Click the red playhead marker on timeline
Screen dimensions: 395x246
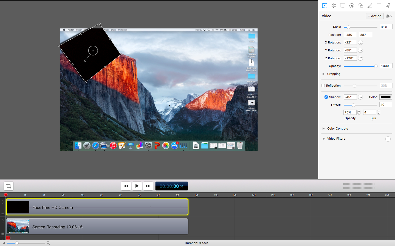click(x=6, y=195)
